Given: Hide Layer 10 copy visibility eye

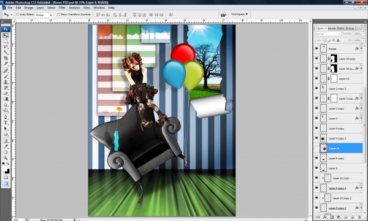Looking at the screenshot, I should point(316,59).
